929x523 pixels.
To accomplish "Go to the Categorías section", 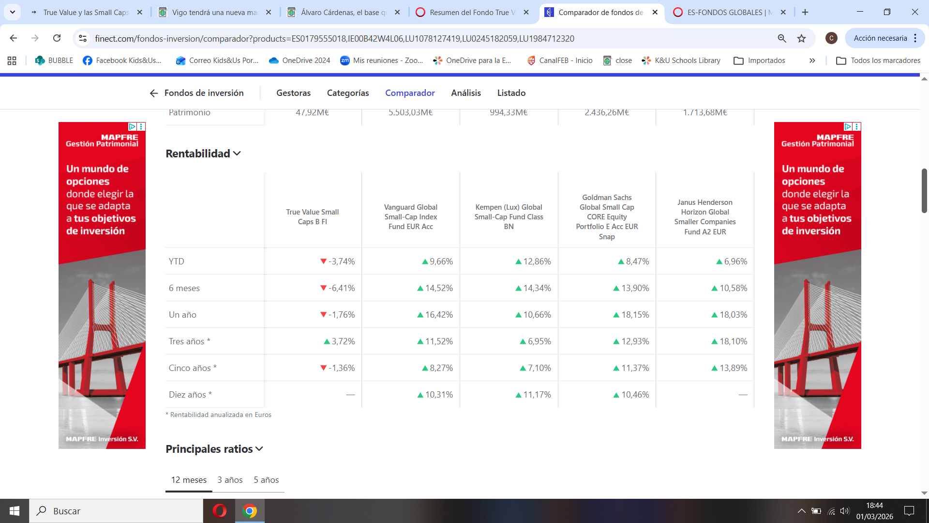I will tap(347, 93).
